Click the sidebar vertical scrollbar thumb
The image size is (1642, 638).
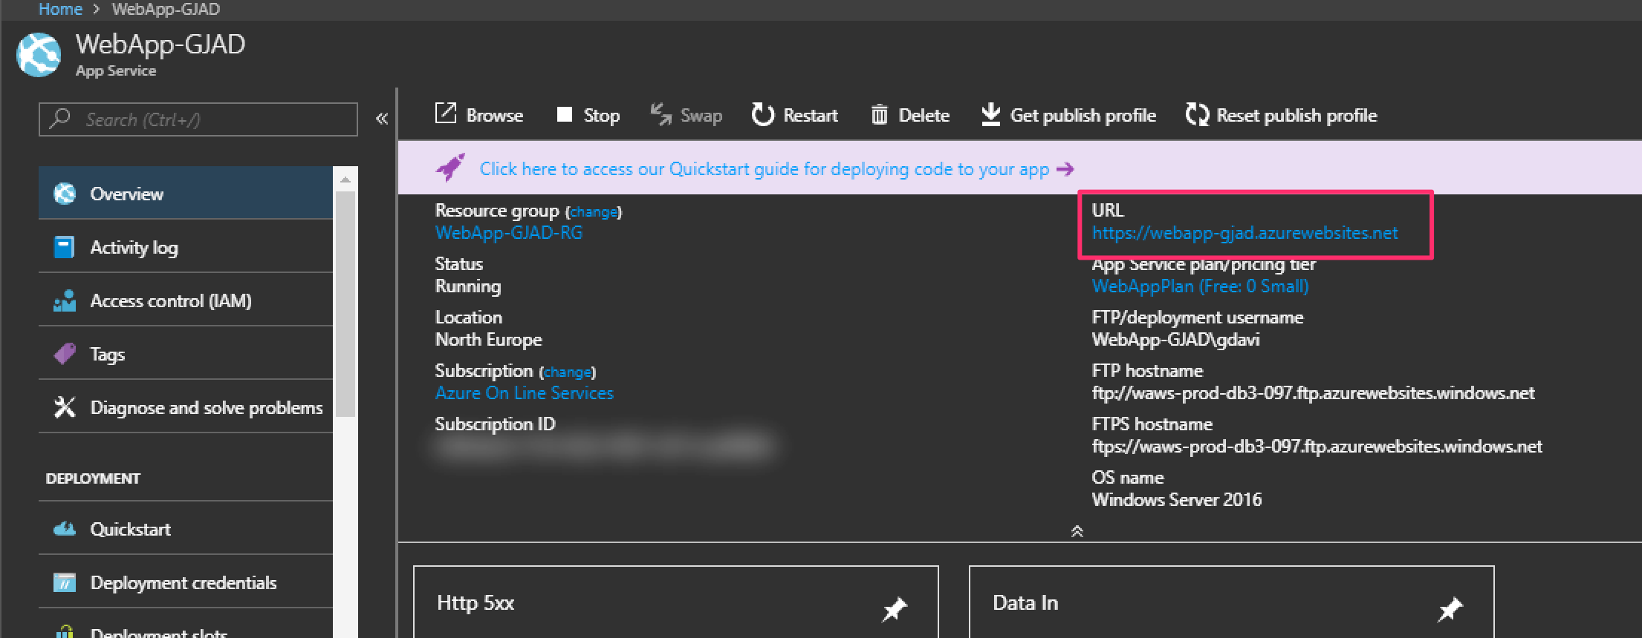point(345,304)
